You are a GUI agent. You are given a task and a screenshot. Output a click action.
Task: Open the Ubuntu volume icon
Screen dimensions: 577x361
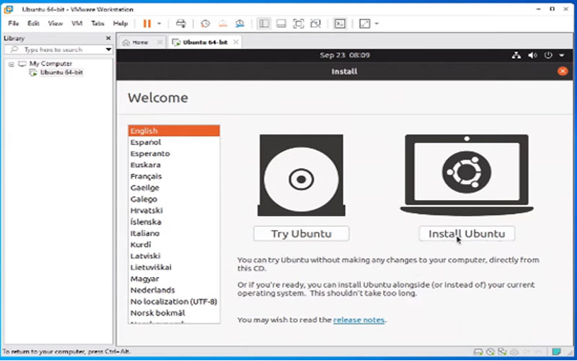coord(532,56)
